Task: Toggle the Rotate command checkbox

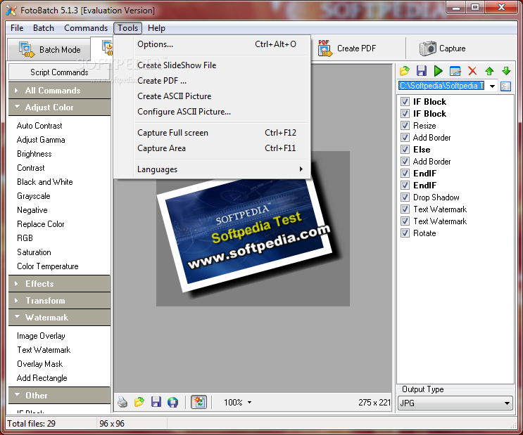Action: point(405,233)
